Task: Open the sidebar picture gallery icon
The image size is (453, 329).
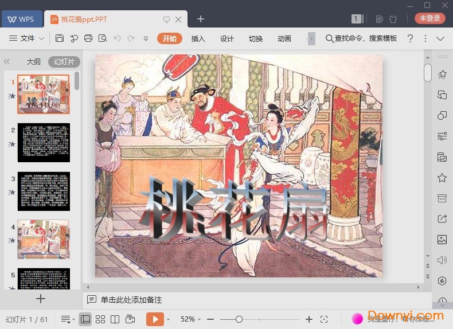Action: tap(442, 157)
